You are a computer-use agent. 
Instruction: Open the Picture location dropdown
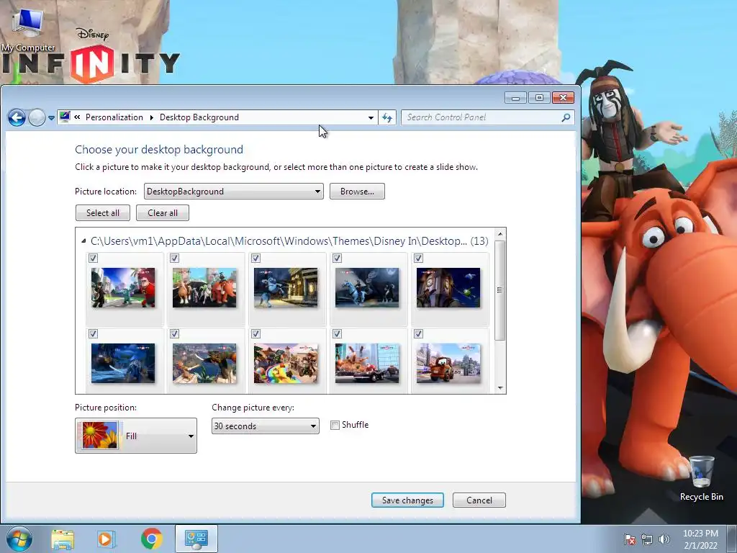coord(234,192)
